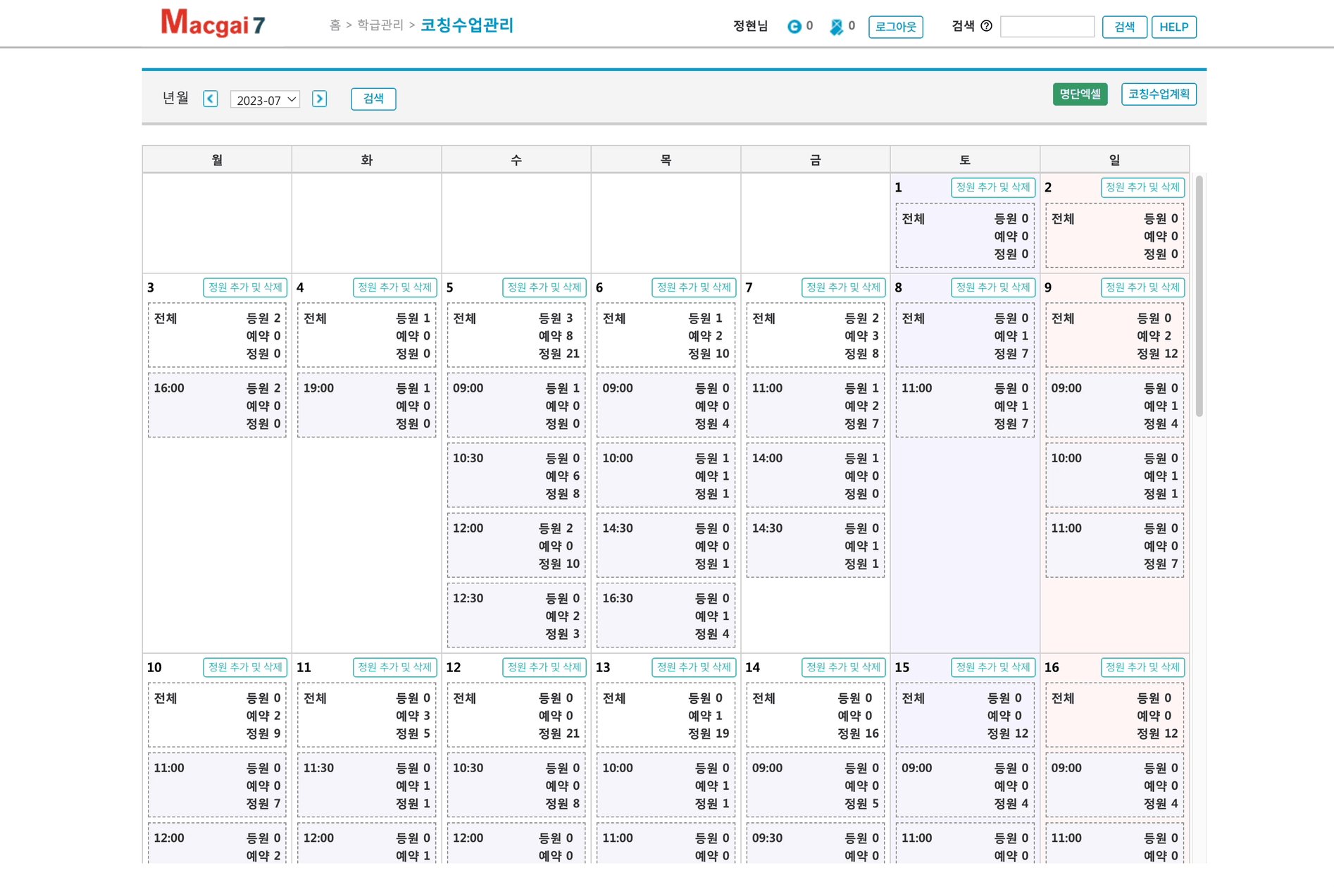The height and width of the screenshot is (887, 1334).
Task: Click 정원 추가 및 삭제 for day 16
Action: click(1142, 667)
